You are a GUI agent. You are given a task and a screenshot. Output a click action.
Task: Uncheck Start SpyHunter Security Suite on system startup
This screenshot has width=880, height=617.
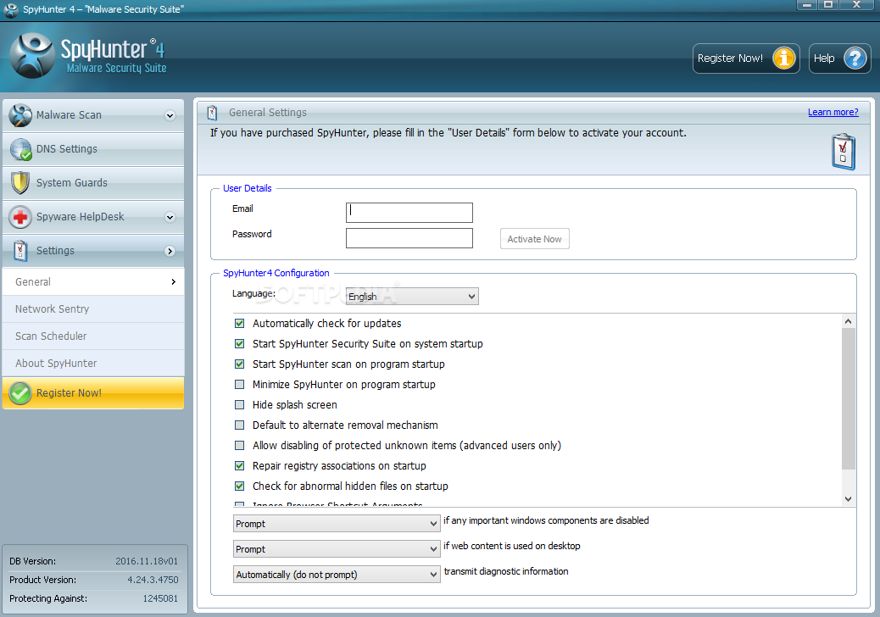pos(240,344)
